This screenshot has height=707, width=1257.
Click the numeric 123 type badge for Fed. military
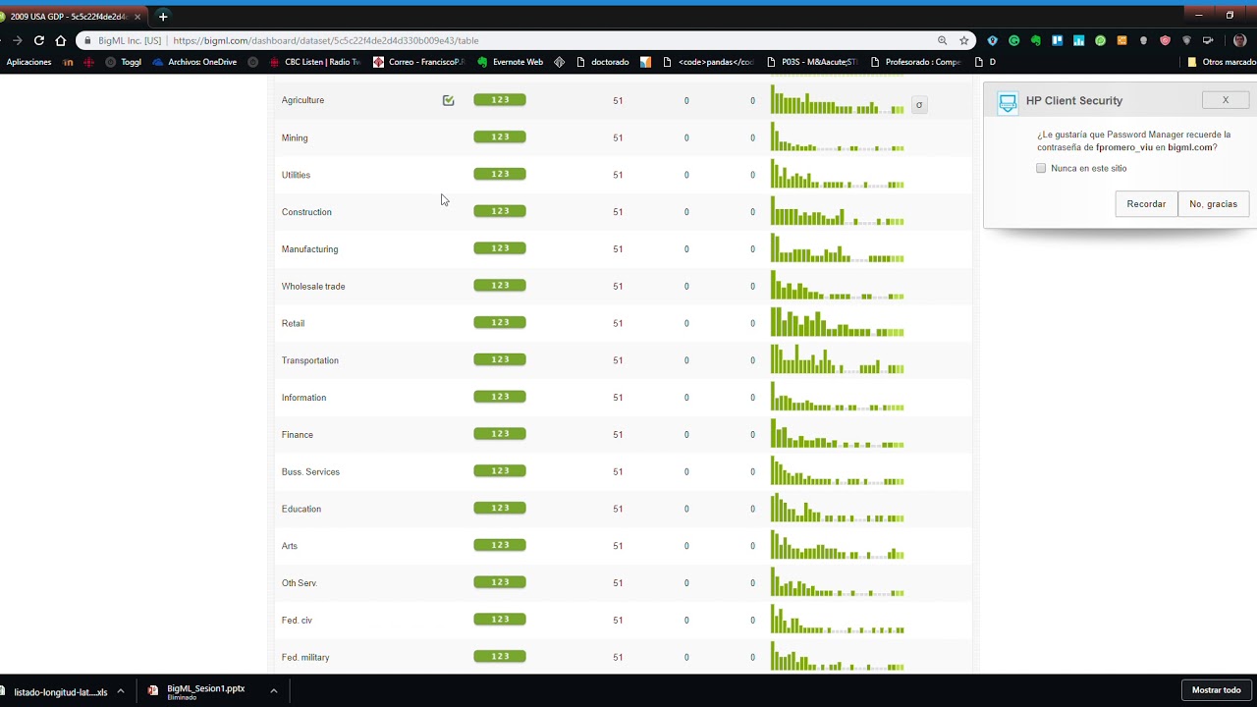500,656
